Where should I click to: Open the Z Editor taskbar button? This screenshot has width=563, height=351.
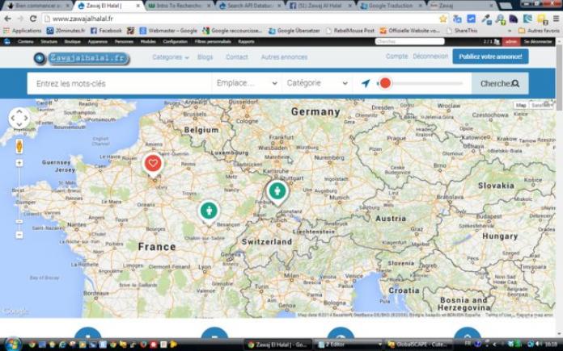pos(349,345)
